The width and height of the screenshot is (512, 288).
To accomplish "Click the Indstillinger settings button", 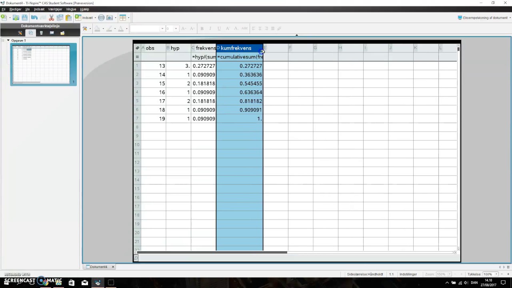I will [408, 274].
